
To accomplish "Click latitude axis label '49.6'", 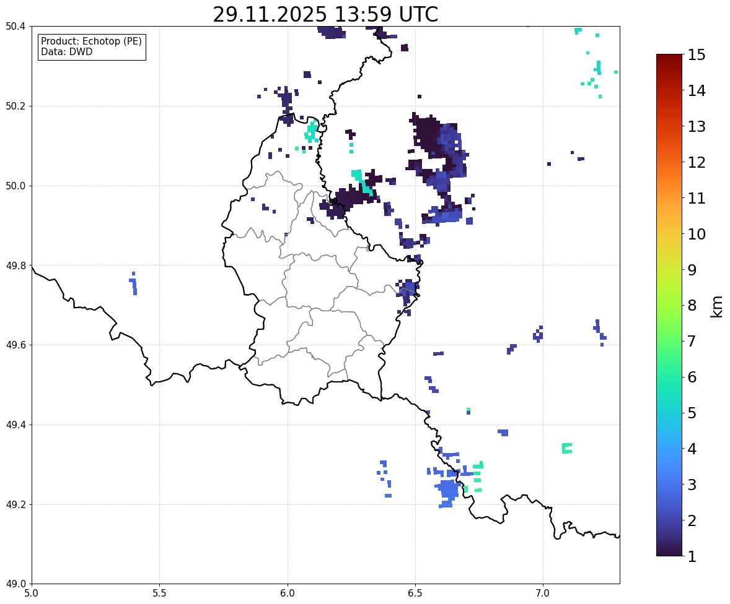I will [x=15, y=345].
